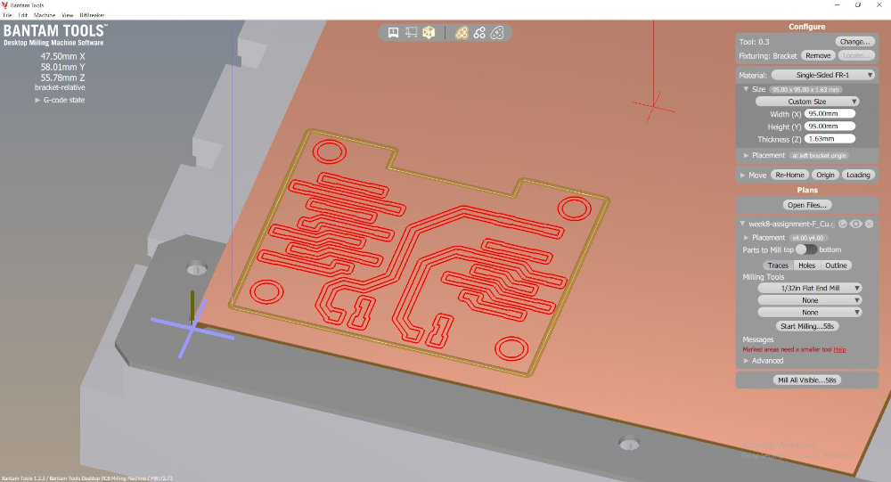Click the 'Marked areas need a smaller tool' message
The width and height of the screenshot is (891, 482).
point(787,350)
